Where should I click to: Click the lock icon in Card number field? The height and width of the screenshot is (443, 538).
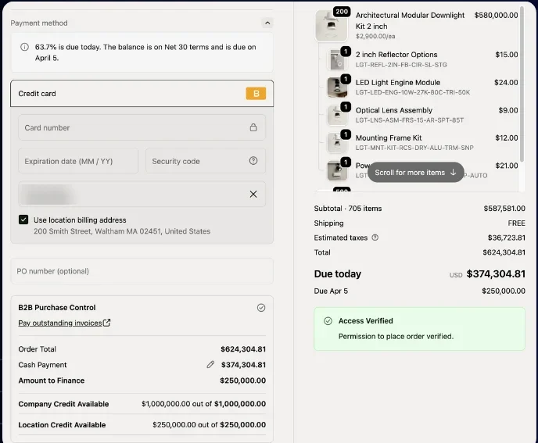(253, 127)
